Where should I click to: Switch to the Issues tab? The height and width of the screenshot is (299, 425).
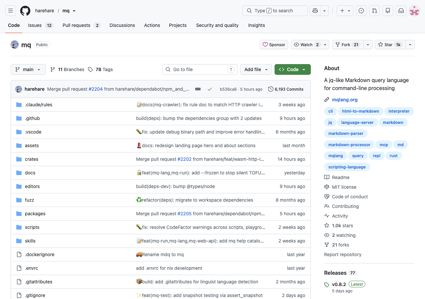[x=41, y=25]
